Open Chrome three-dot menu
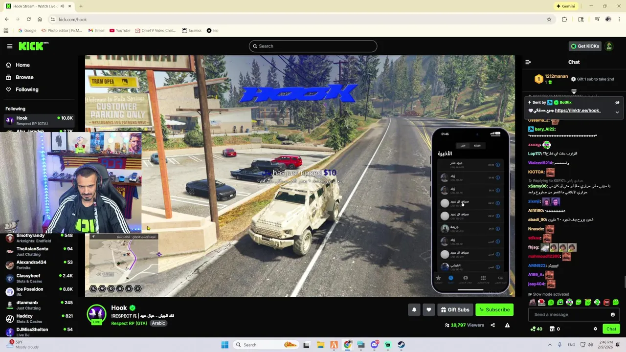Viewport: 626px width, 352px height. (x=619, y=20)
